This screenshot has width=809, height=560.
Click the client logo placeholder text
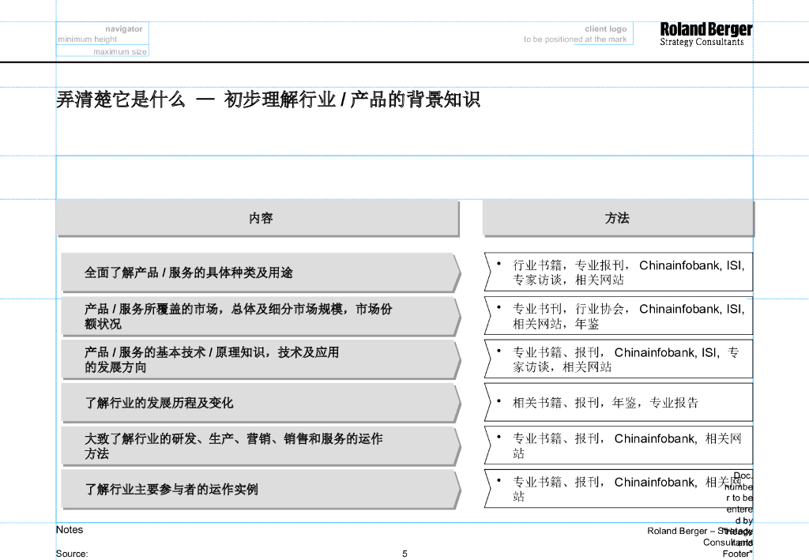click(x=605, y=29)
